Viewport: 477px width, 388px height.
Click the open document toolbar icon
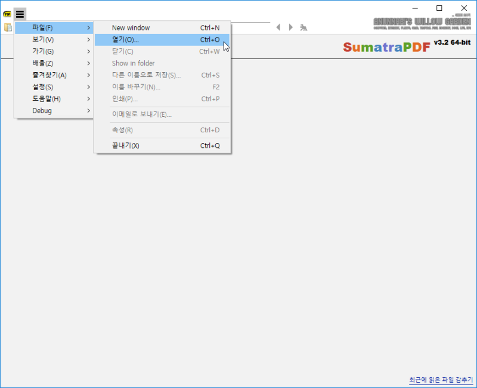pos(8,27)
